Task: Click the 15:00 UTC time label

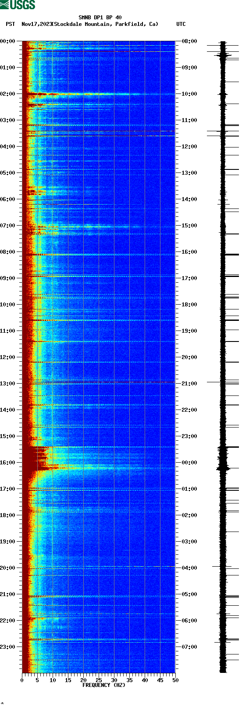Action: [x=189, y=226]
